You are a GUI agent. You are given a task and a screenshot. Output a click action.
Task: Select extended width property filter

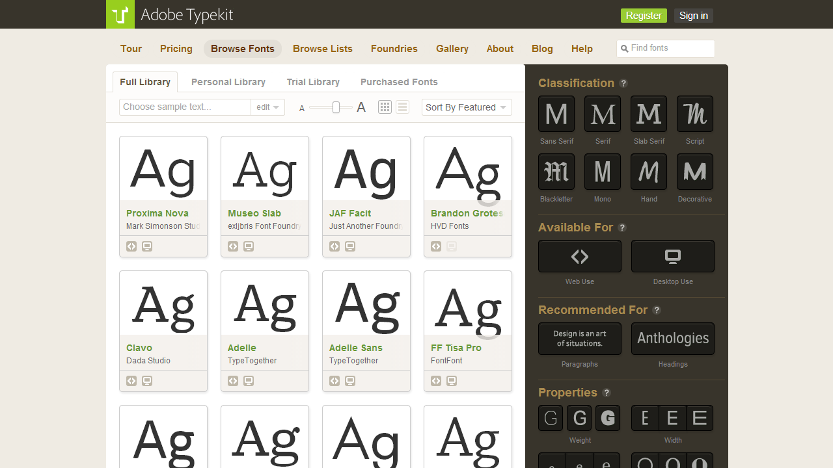(700, 418)
